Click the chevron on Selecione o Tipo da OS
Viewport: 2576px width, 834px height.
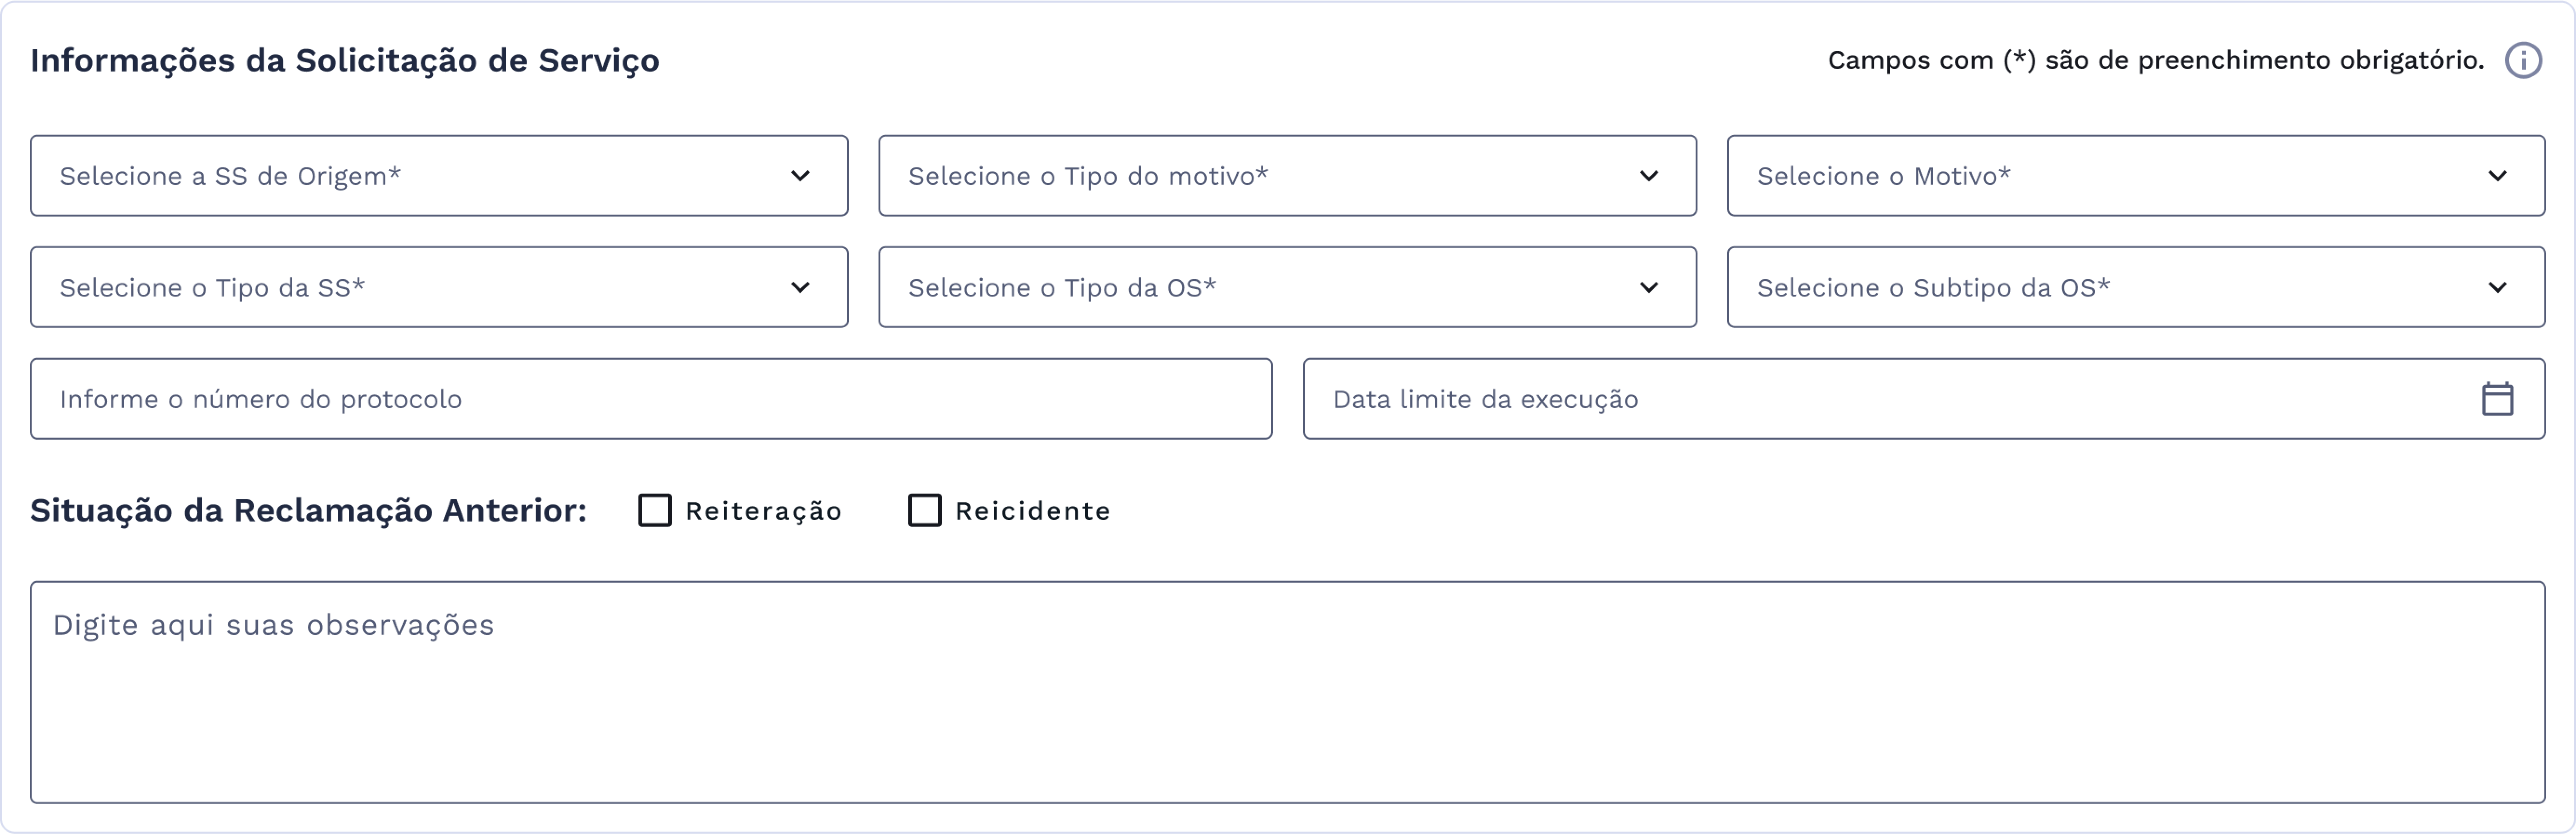point(1650,288)
